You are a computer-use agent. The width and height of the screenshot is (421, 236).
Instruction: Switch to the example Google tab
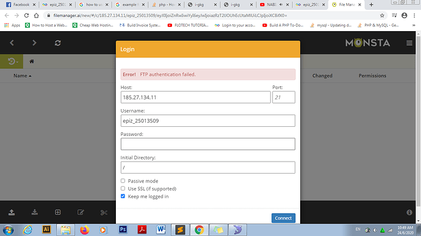point(129,4)
